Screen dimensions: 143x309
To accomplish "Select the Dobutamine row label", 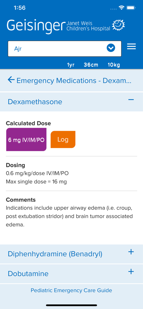I will coord(28,274).
